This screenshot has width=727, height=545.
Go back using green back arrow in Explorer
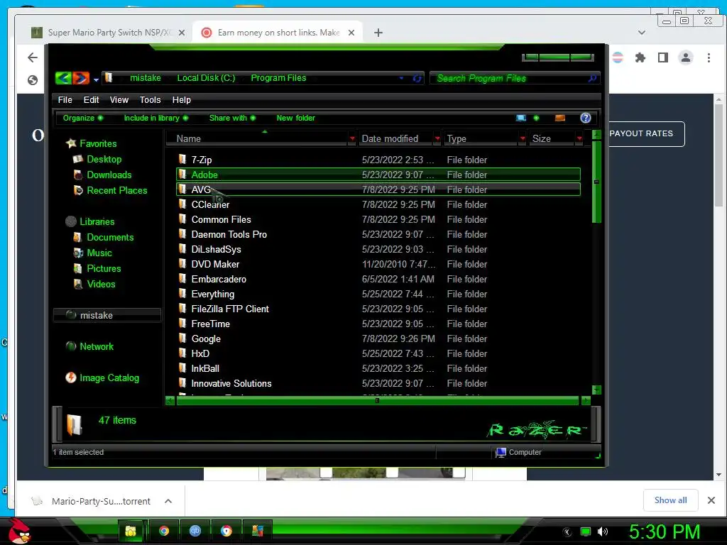point(63,78)
